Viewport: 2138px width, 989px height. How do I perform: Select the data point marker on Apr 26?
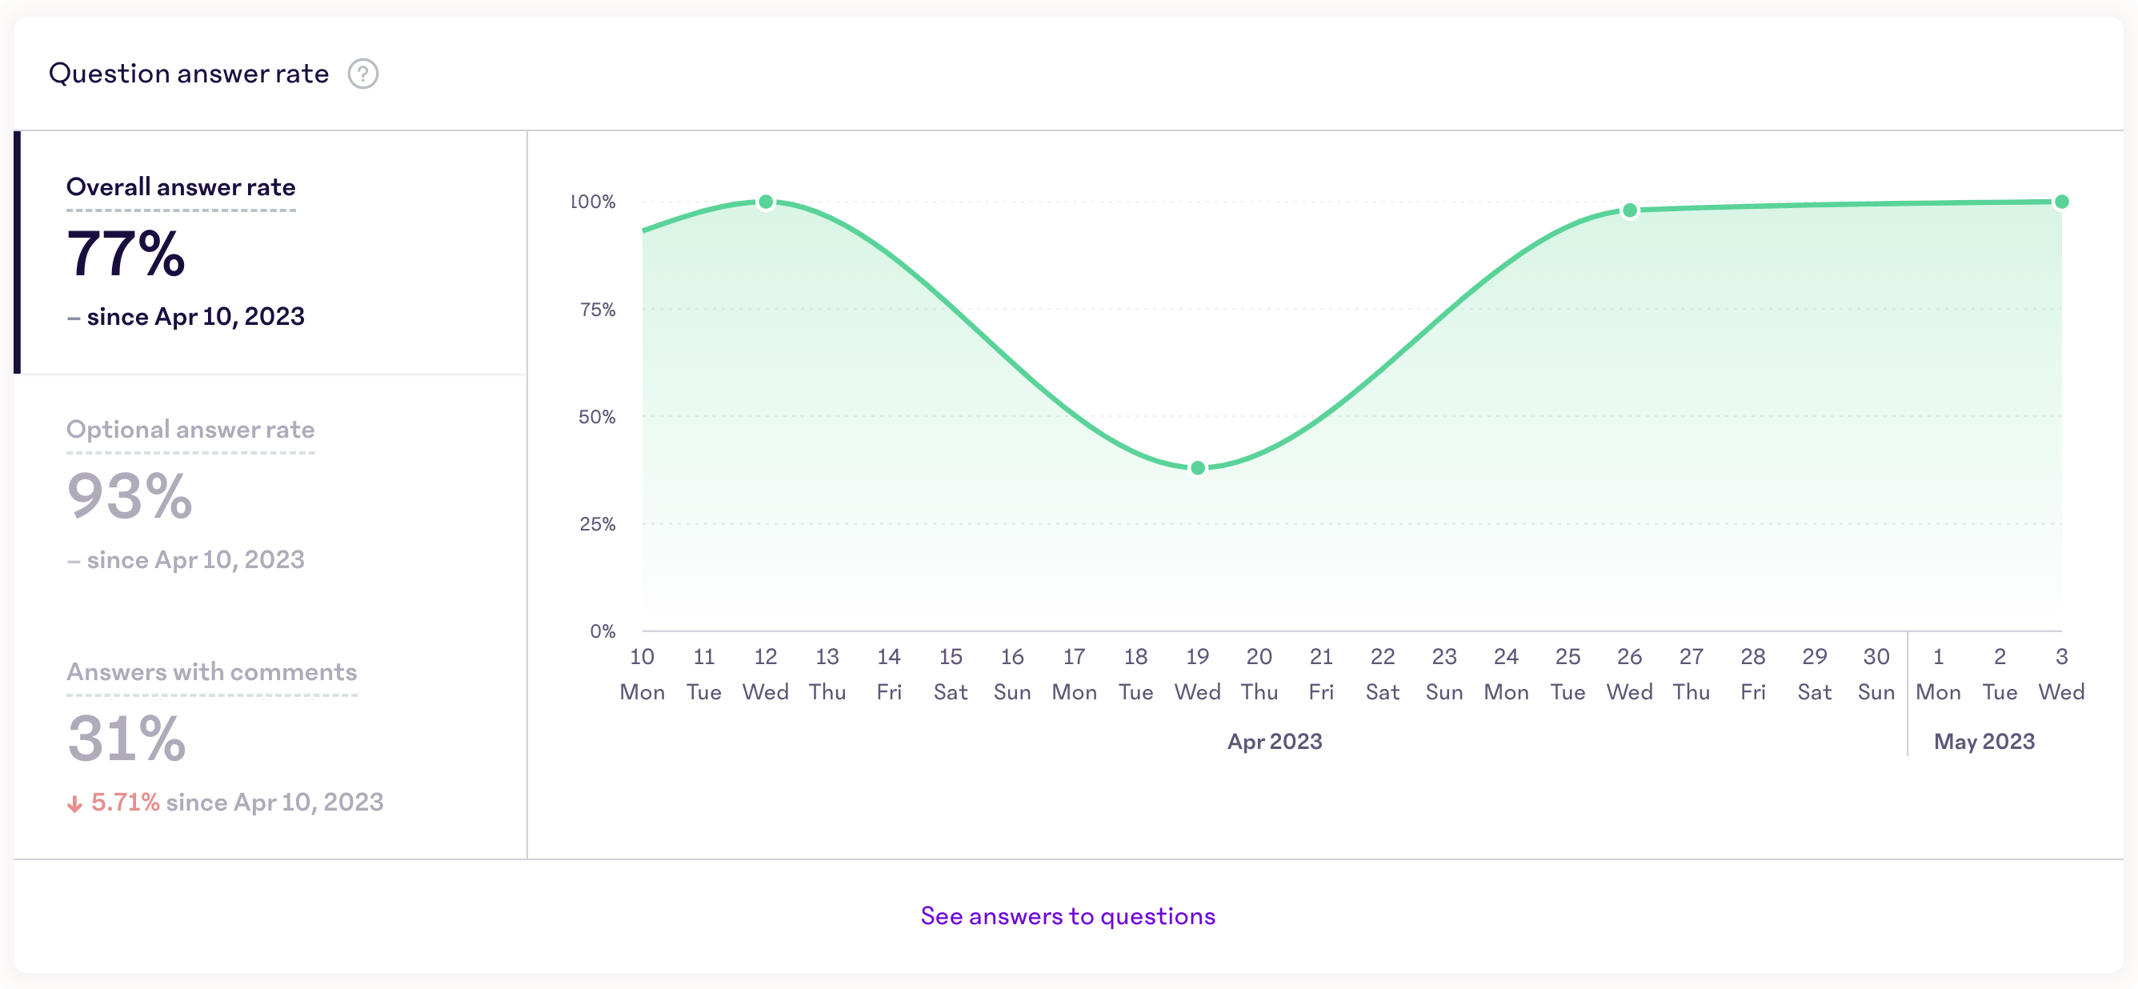pyautogui.click(x=1628, y=210)
